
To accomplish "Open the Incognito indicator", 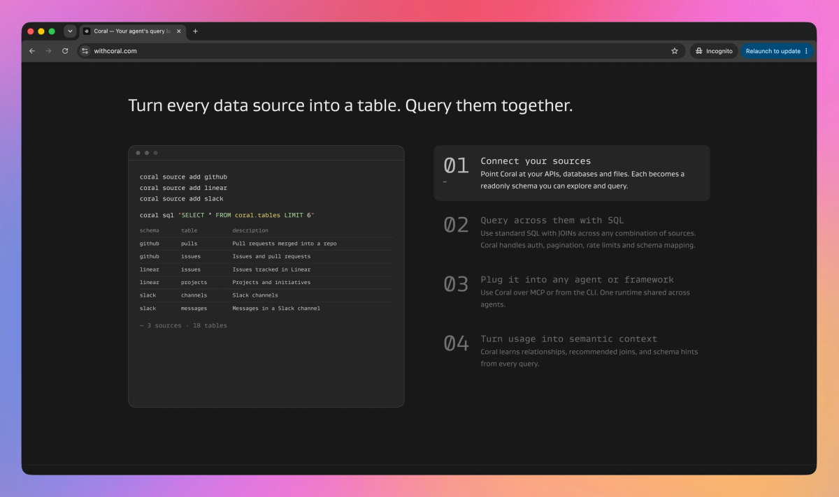I will [x=714, y=51].
